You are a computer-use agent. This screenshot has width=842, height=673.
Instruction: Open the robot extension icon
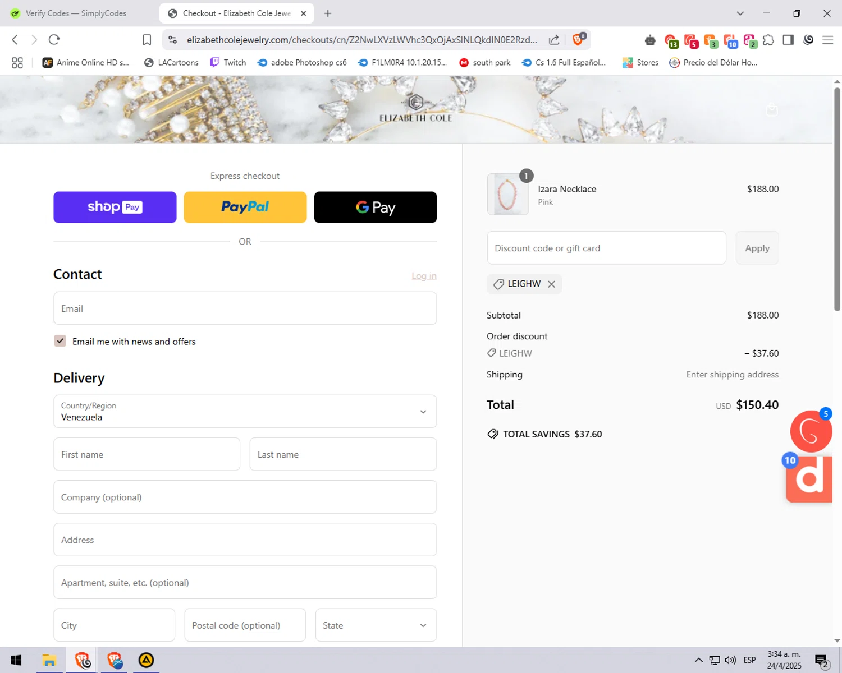coord(650,40)
